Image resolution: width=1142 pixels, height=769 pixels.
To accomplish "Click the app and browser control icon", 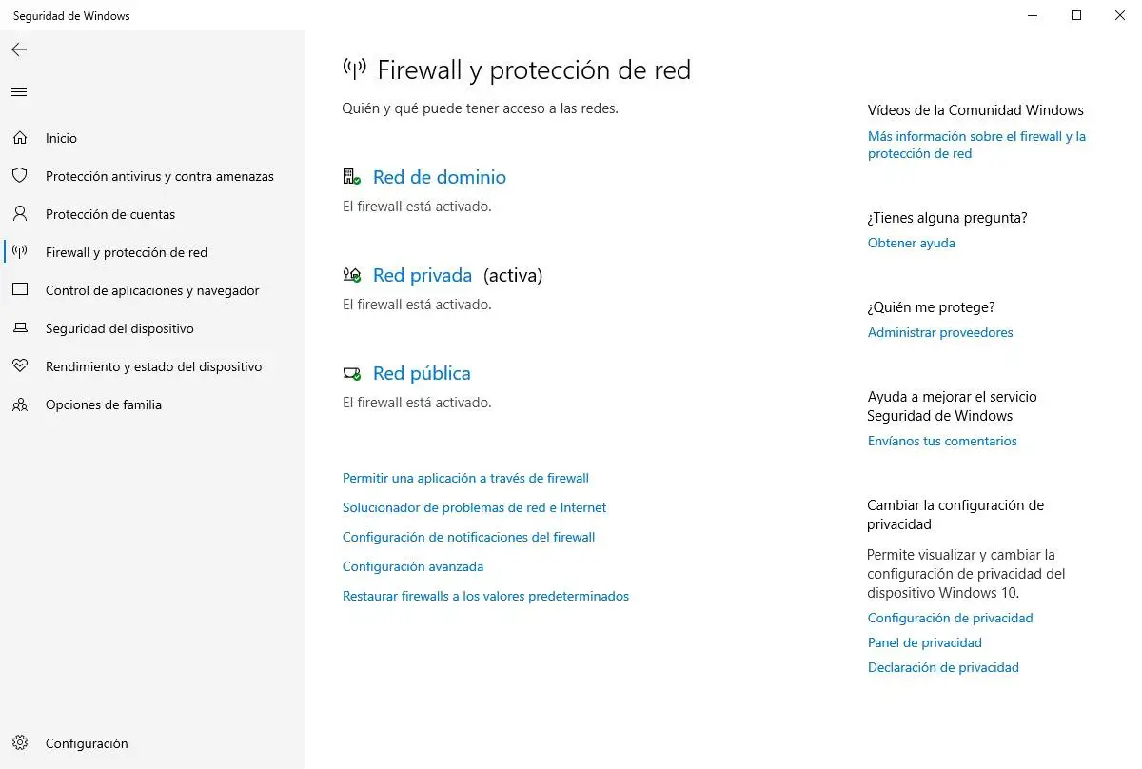I will coord(20,290).
